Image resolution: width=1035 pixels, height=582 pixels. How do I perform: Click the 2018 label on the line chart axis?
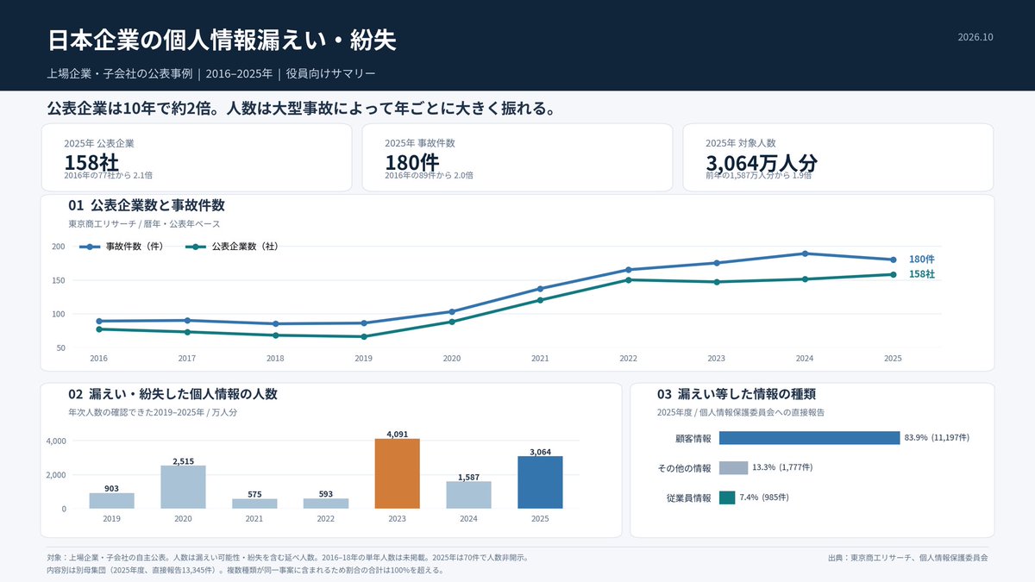click(275, 358)
